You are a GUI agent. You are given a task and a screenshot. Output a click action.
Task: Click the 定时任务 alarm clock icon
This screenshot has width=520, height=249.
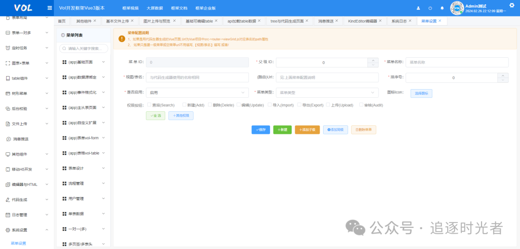(x=8, y=48)
